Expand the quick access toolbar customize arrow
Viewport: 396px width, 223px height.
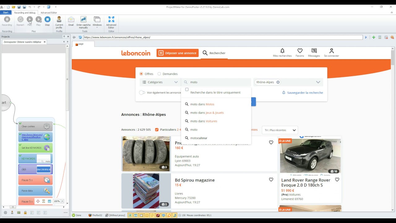(x=56, y=7)
